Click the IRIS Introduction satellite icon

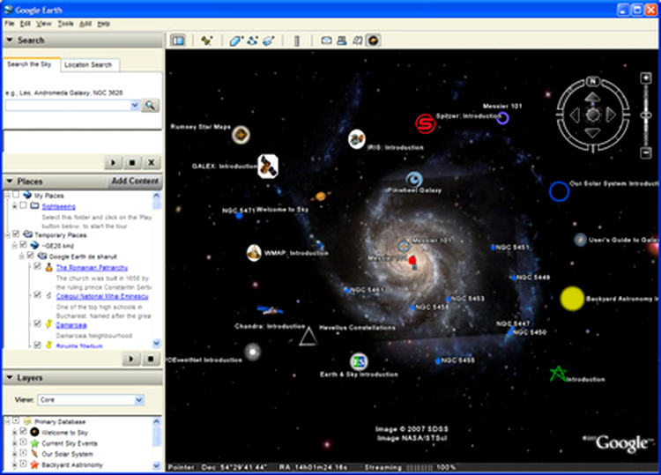coord(357,139)
